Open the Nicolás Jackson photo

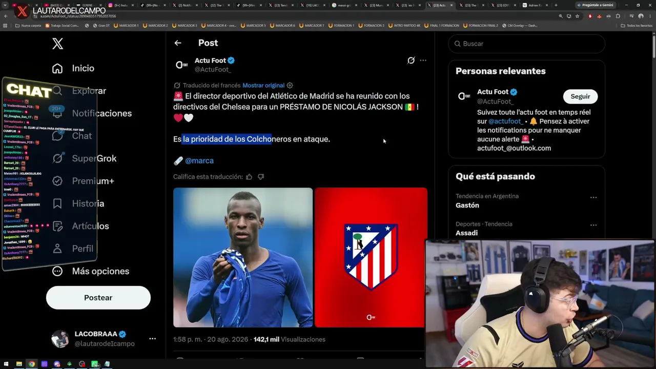tap(243, 257)
